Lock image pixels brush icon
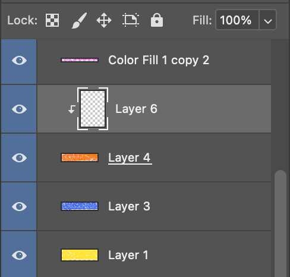The width and height of the screenshot is (290, 277). [79, 20]
